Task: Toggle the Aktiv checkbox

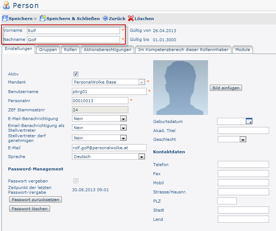Action: coord(76,74)
